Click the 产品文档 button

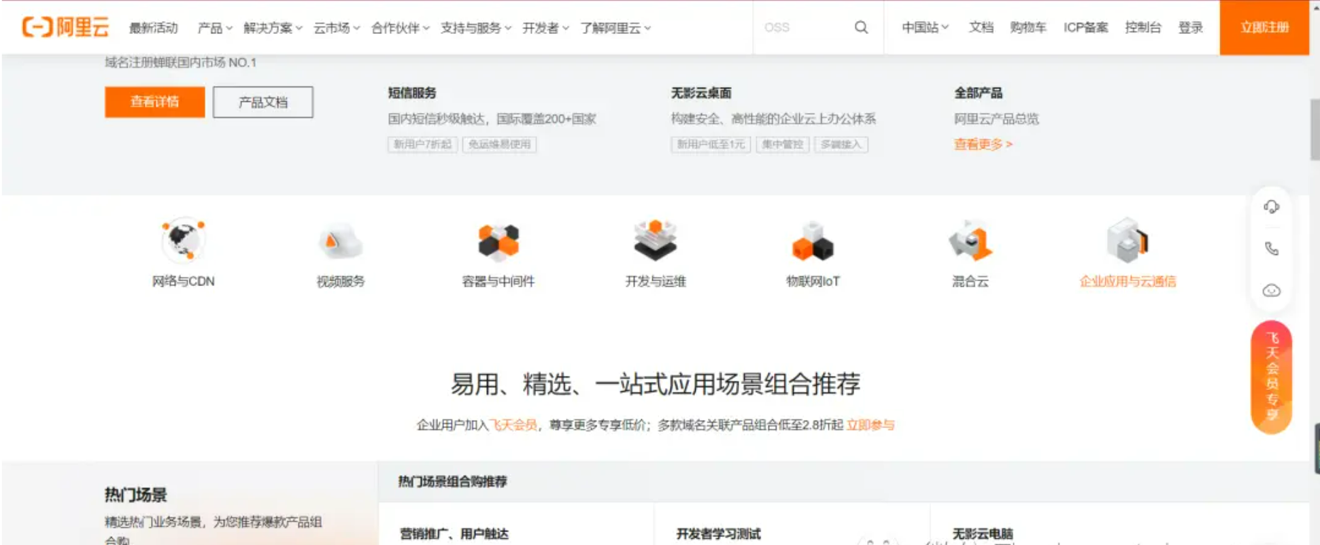263,102
